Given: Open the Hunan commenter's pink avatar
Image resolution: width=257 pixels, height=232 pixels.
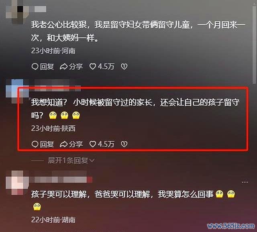Looking at the screenshot, I should point(17,182).
